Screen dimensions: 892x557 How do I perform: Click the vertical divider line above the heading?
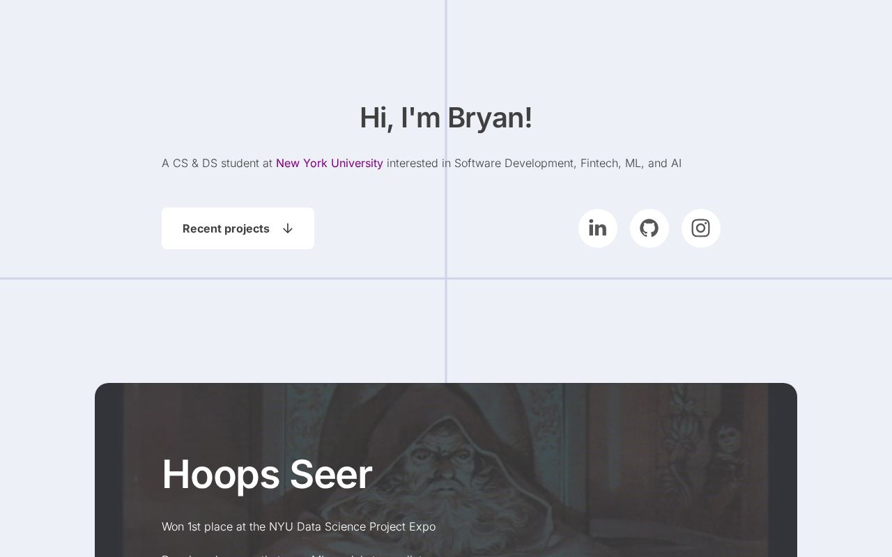(446, 42)
